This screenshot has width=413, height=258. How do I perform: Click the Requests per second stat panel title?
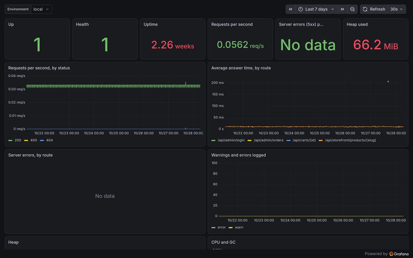(232, 24)
